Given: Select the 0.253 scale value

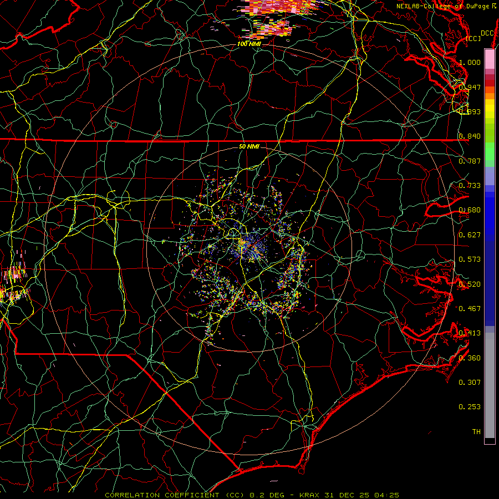Looking at the screenshot, I should coord(470,407).
